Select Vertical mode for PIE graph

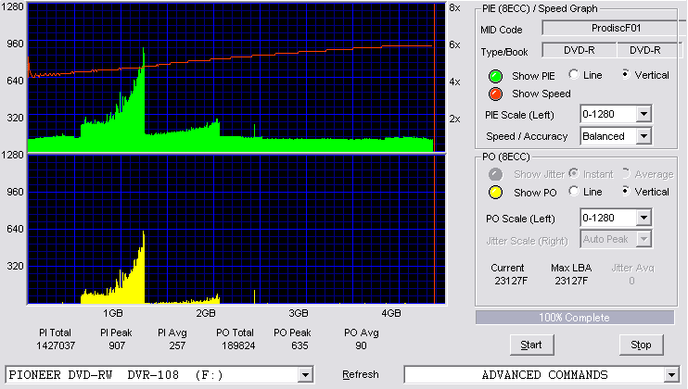(x=626, y=74)
